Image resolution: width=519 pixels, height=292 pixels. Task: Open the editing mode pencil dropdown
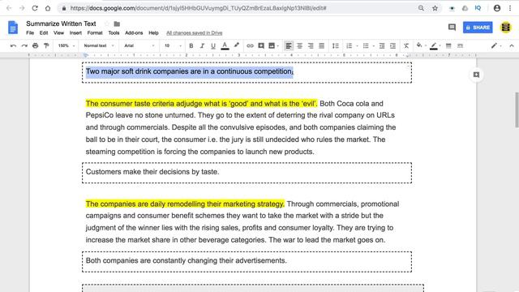[495, 45]
